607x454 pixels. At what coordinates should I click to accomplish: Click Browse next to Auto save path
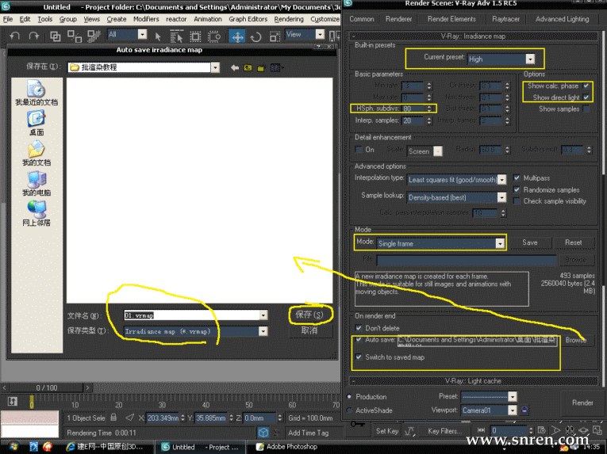pyautogui.click(x=575, y=340)
